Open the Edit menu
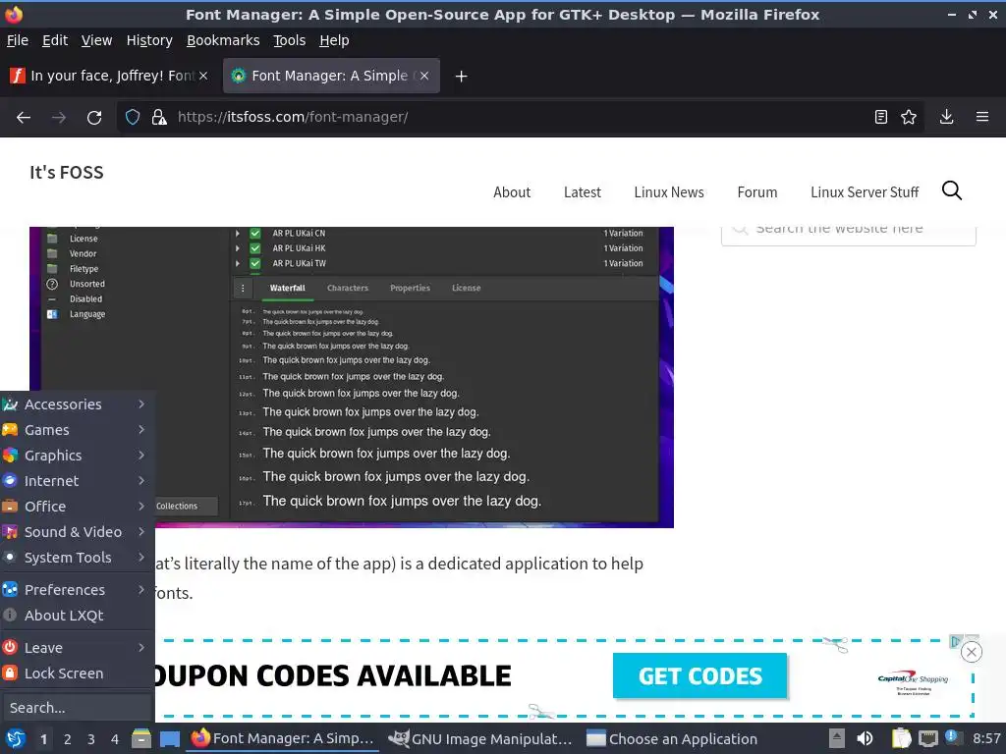Screen dimensions: 1006x754 [55, 40]
